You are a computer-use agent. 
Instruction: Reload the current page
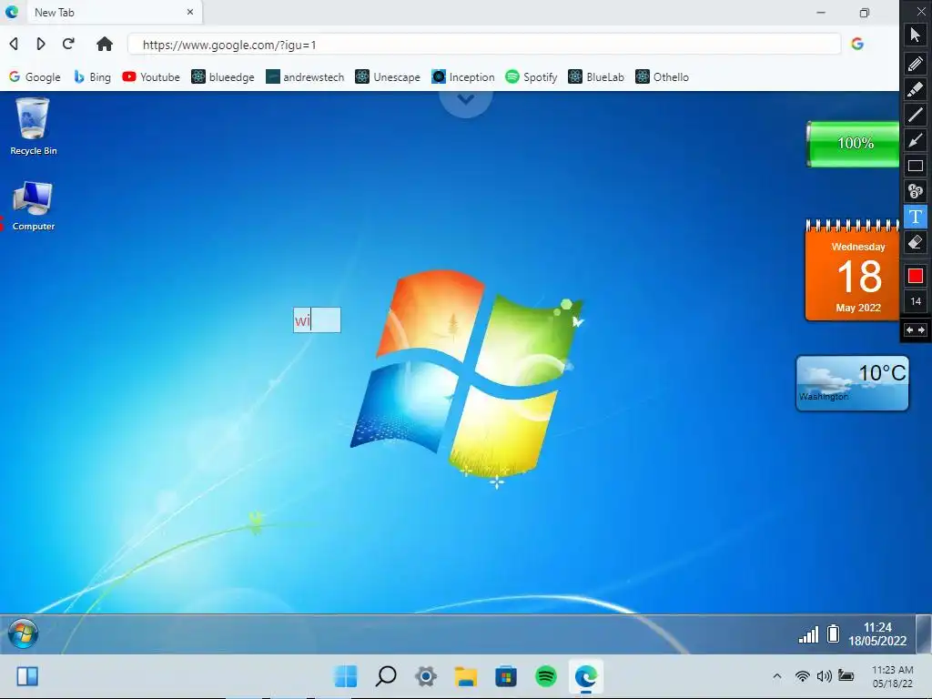[68, 44]
